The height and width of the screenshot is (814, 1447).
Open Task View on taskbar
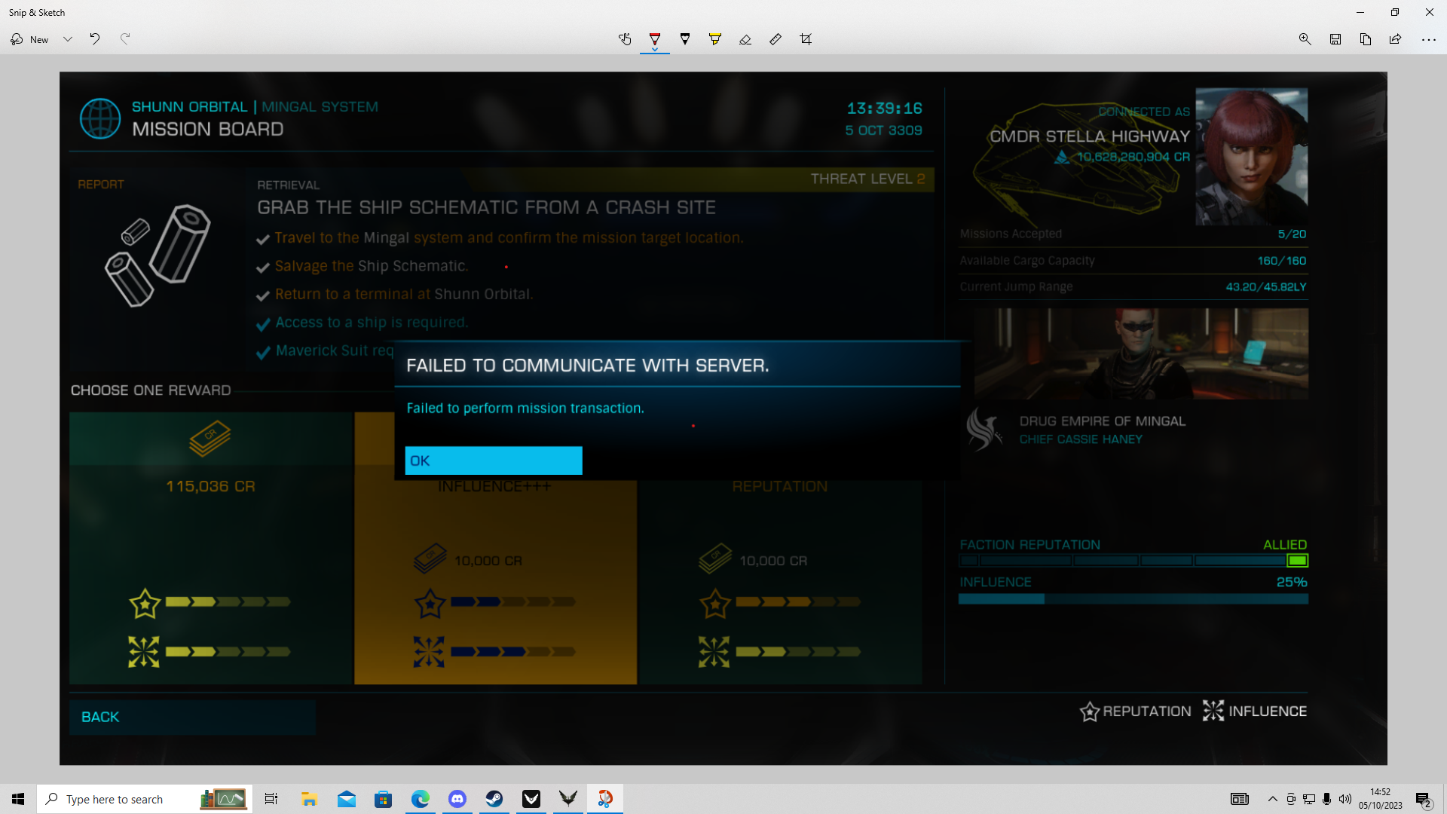271,799
